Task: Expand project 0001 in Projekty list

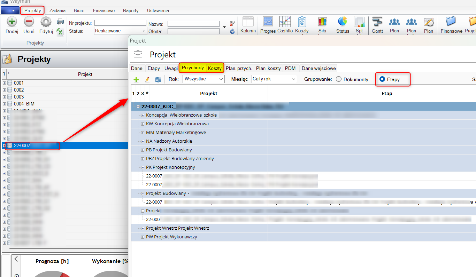Action: (x=4, y=83)
